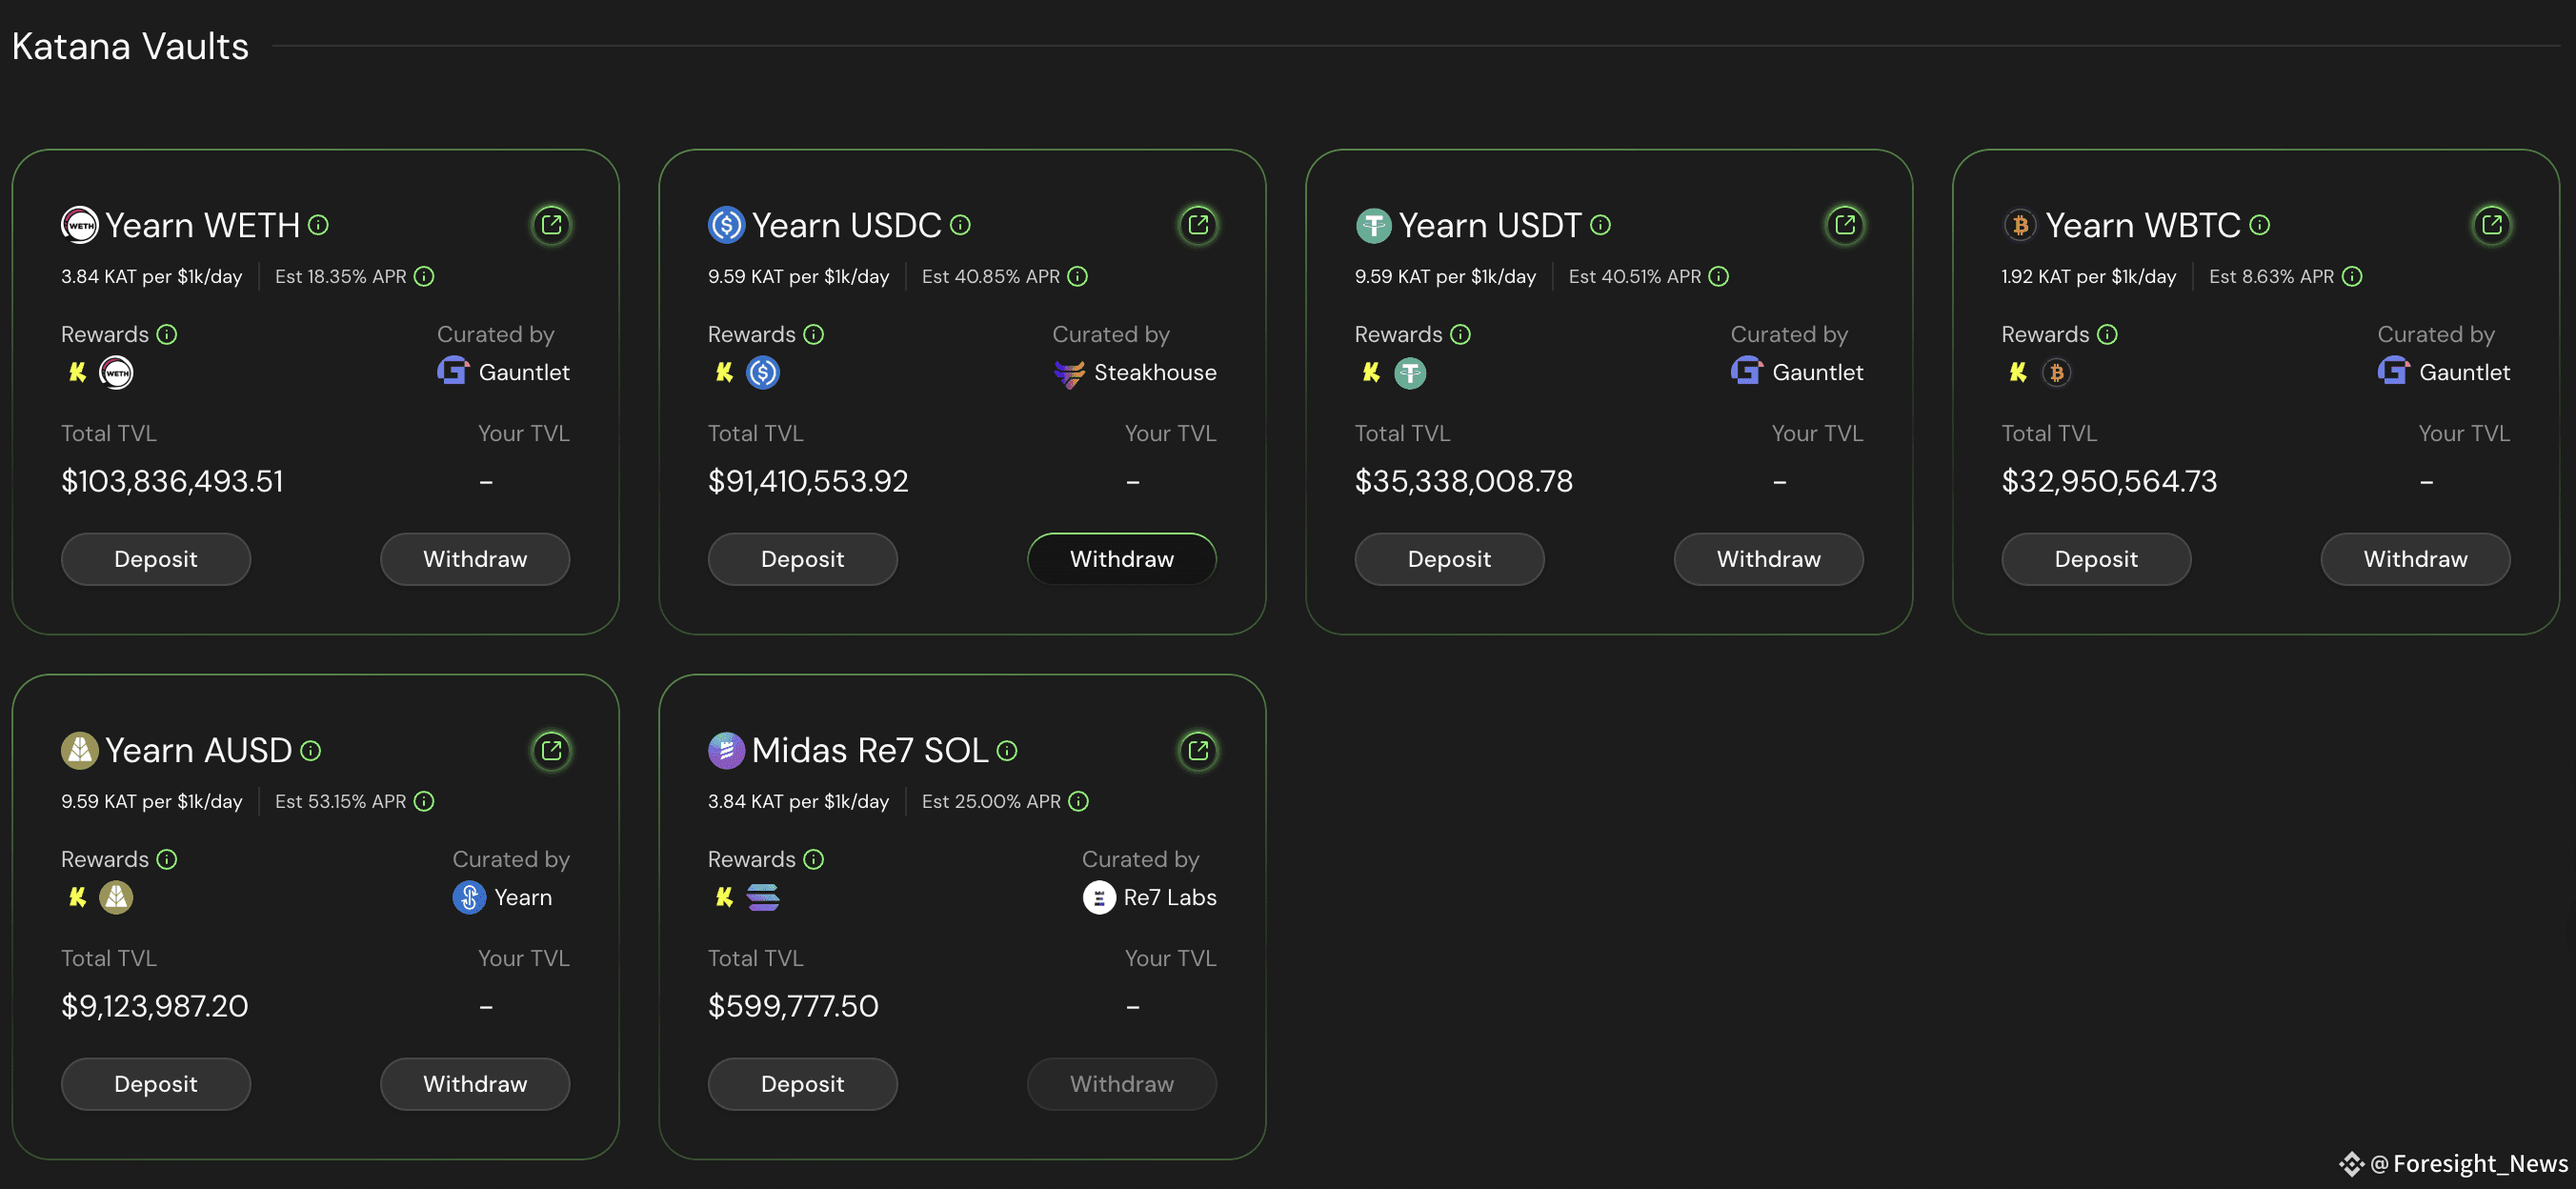Screen dimensions: 2576x1189
Task: Click the Steakhouse curator logo
Action: click(x=1069, y=373)
